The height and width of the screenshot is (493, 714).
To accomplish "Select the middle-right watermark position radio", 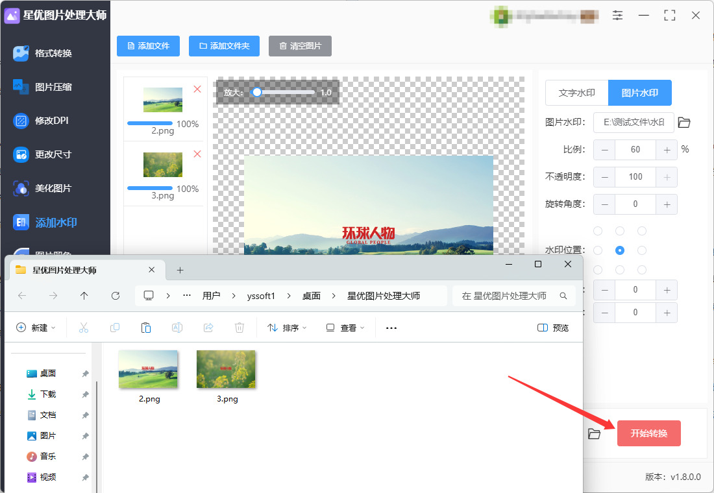I will (642, 250).
